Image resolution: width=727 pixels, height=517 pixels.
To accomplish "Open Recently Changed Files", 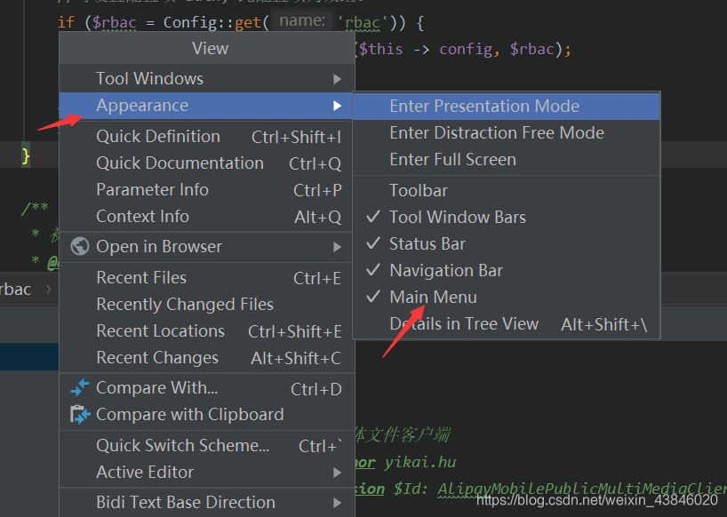I will click(x=207, y=305).
